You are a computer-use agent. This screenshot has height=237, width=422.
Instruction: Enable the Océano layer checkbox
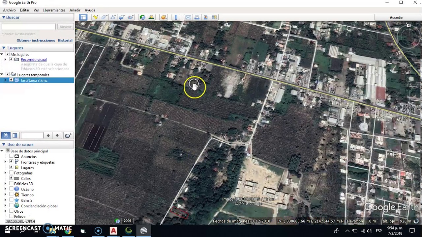coord(11,189)
